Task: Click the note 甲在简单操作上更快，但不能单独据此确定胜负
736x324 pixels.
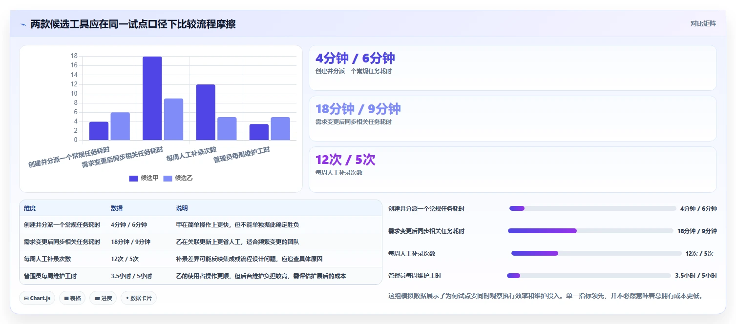Action: click(237, 225)
